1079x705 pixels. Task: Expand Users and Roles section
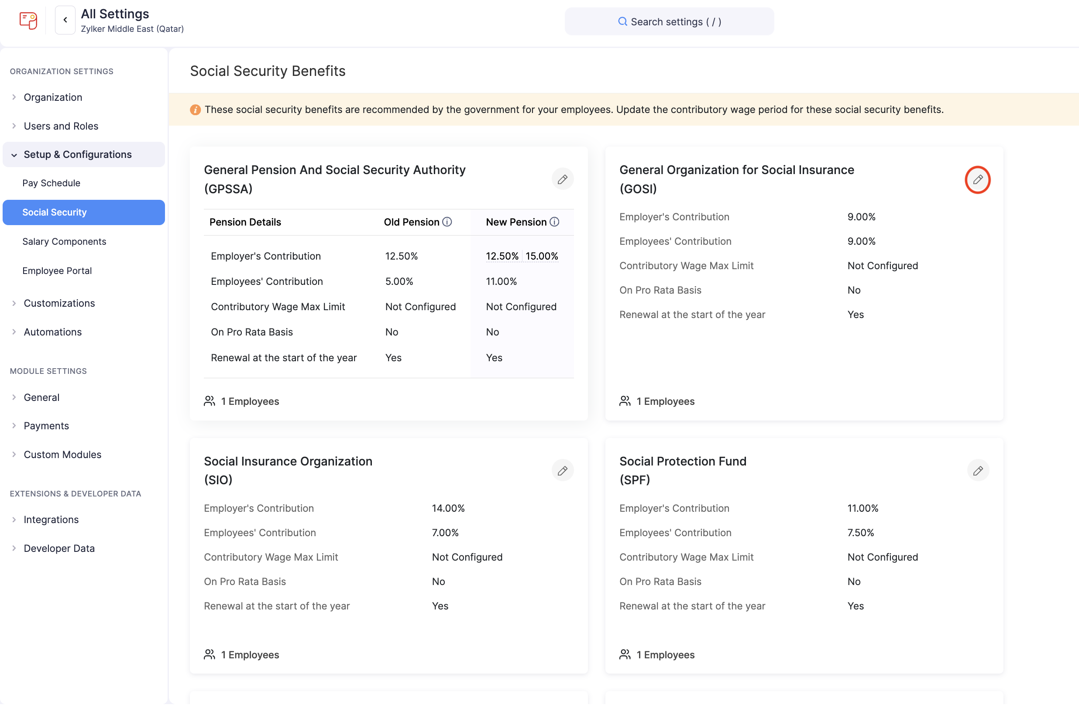(x=61, y=126)
